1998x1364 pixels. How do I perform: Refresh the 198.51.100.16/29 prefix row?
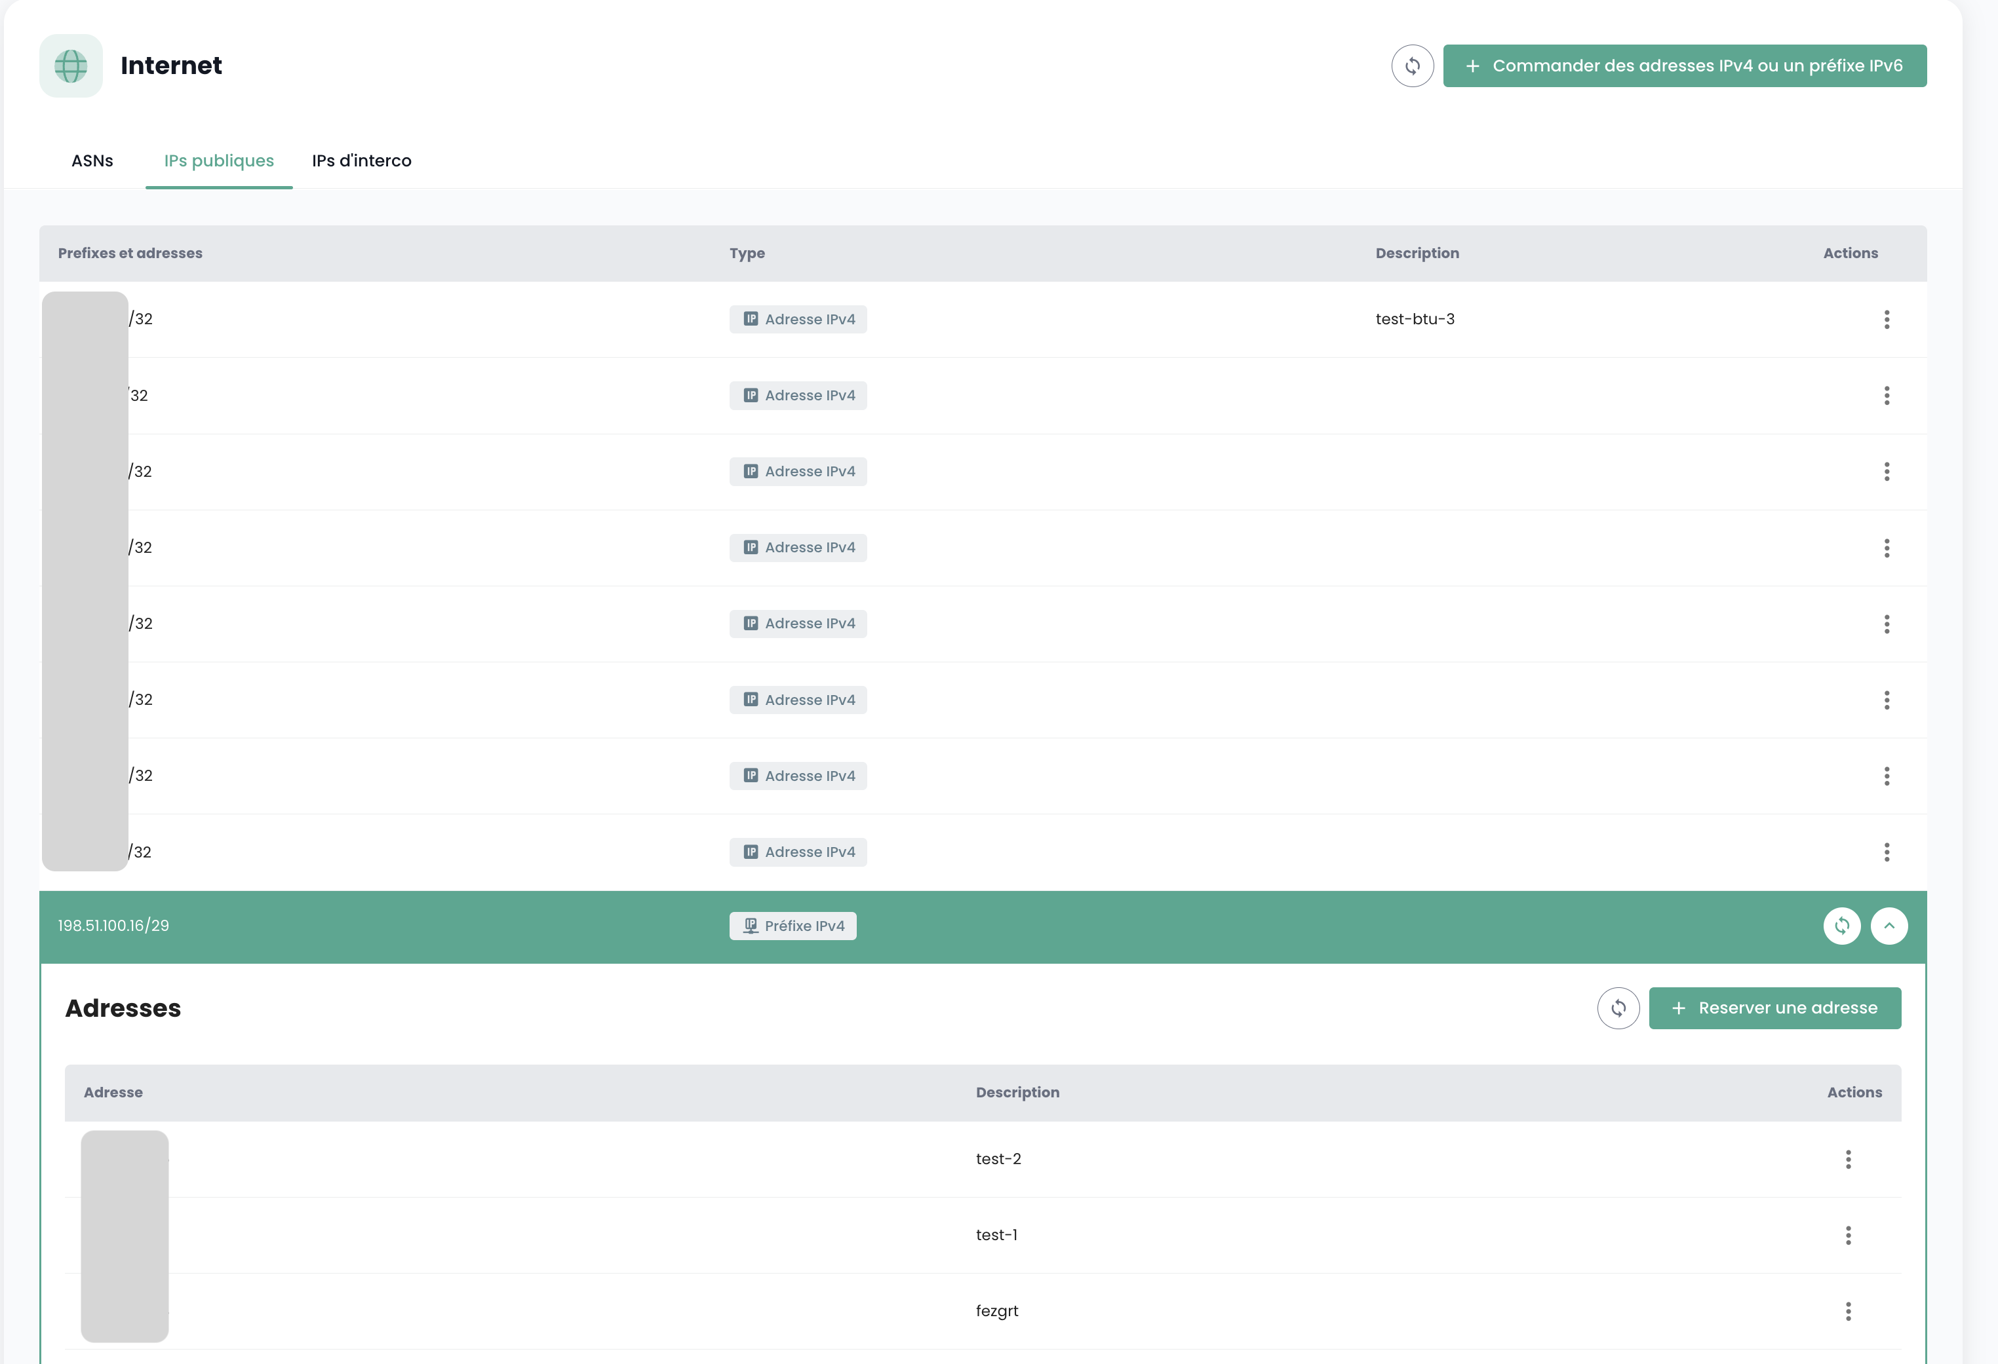[1841, 926]
